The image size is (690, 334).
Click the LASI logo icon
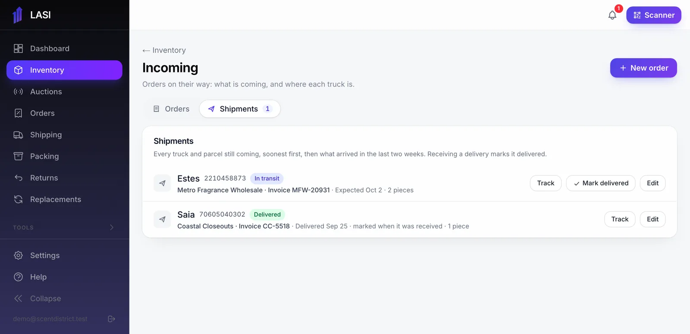(x=17, y=15)
